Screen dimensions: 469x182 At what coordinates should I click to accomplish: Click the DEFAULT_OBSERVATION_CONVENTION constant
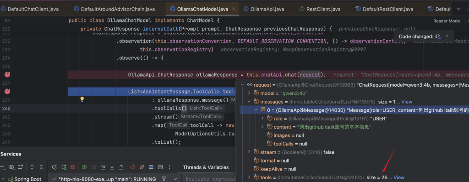point(282,41)
